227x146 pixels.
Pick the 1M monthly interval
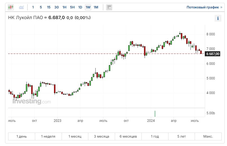(96, 7)
